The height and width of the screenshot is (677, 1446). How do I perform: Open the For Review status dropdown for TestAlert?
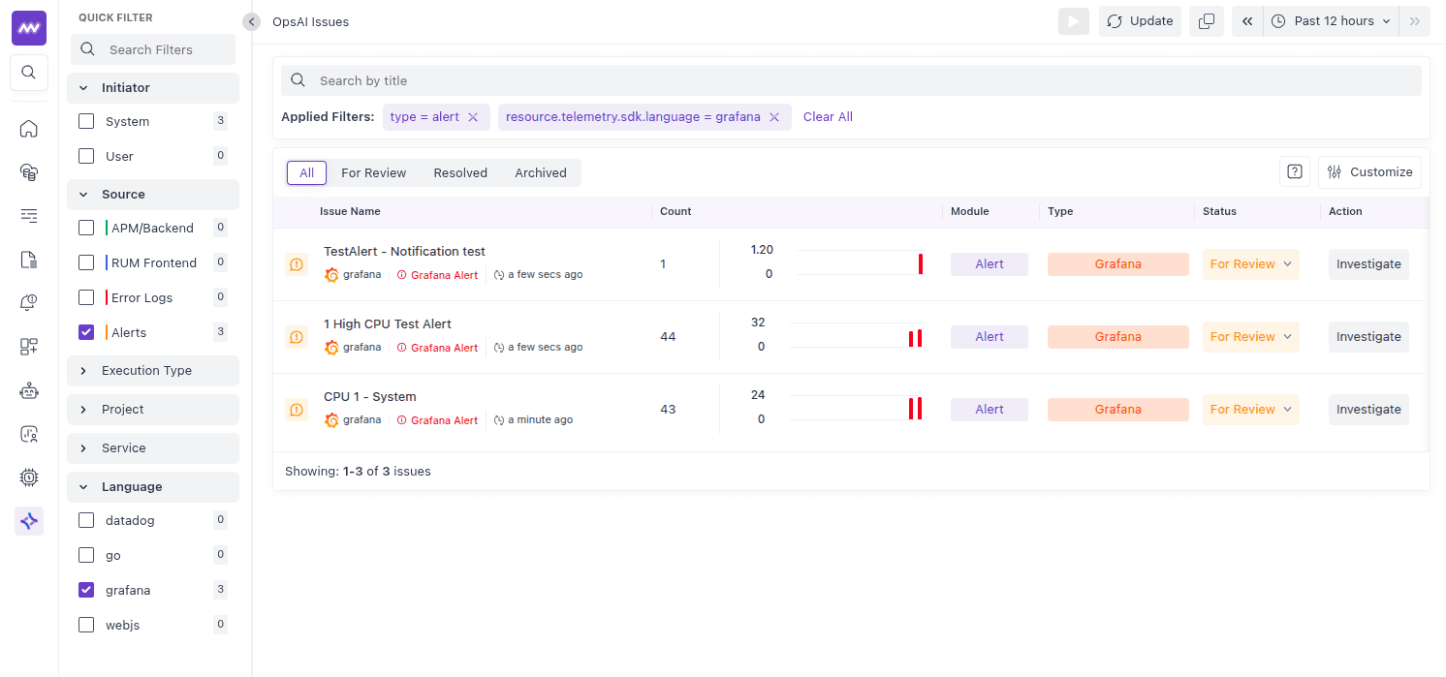1250,264
